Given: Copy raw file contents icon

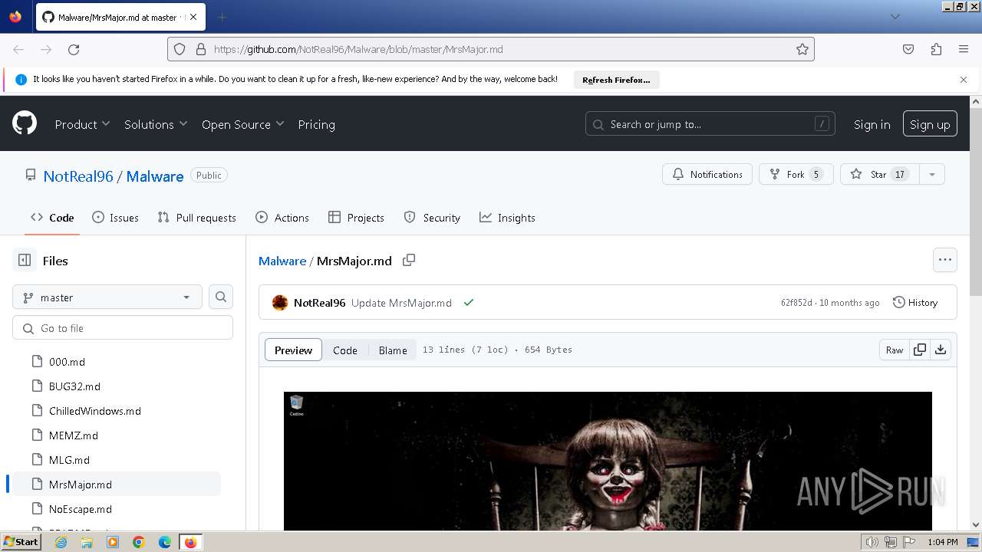Looking at the screenshot, I should [919, 350].
